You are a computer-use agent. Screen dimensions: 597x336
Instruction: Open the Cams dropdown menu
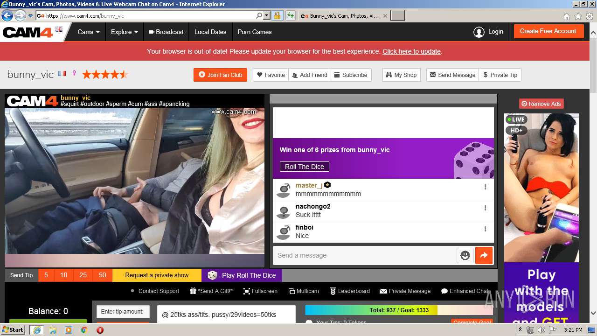[x=89, y=32]
